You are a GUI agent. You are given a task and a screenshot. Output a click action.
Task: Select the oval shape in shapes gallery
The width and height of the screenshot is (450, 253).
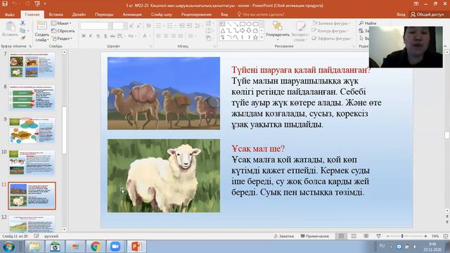pyautogui.click(x=249, y=24)
